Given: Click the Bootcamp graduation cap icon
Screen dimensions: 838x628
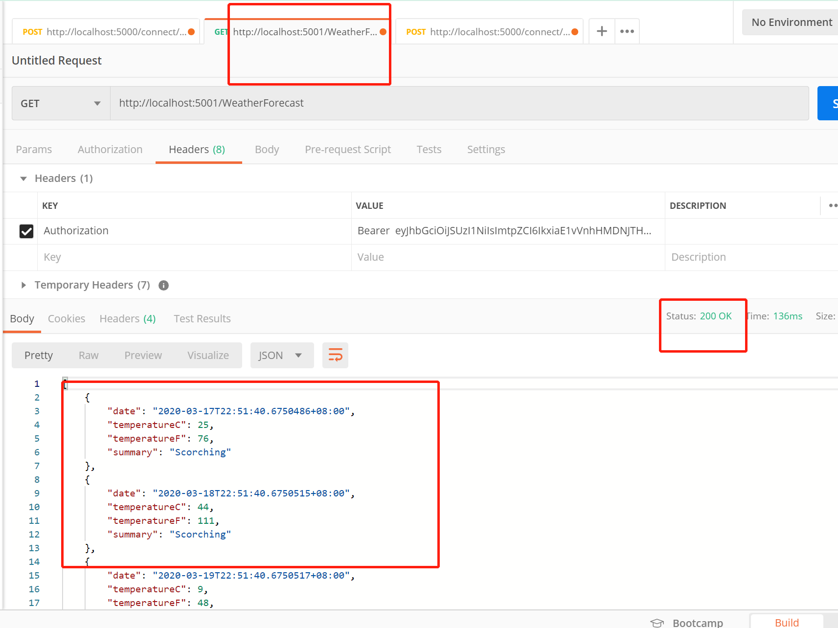Looking at the screenshot, I should point(657,622).
